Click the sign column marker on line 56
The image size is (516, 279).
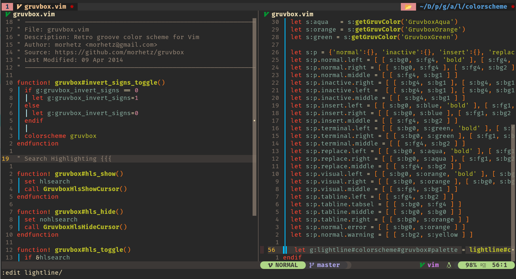262,250
